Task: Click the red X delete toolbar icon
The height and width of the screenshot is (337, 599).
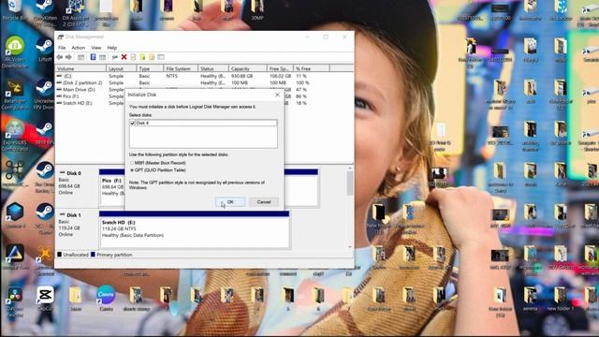Action: [x=124, y=57]
